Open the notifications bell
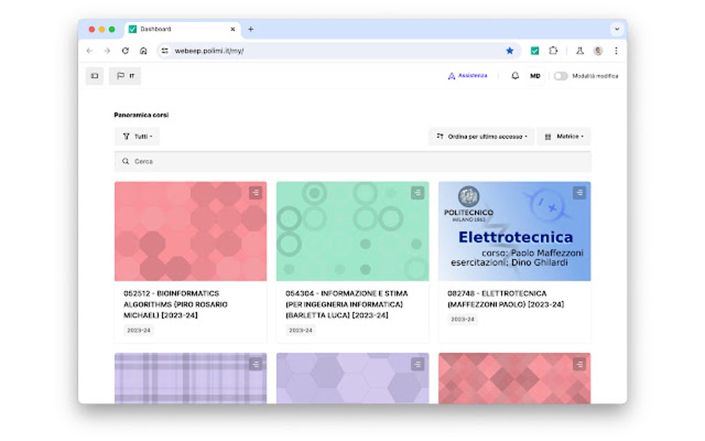 [x=515, y=76]
